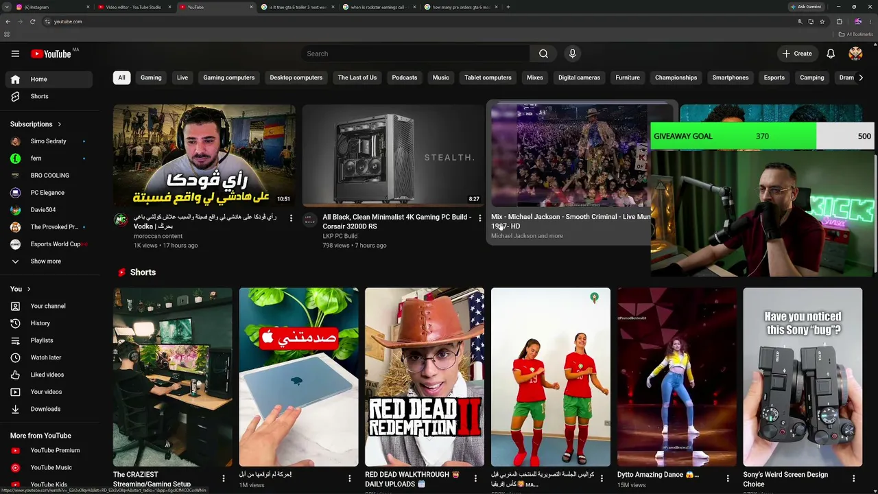Click the Chrome address bar

click(418, 21)
